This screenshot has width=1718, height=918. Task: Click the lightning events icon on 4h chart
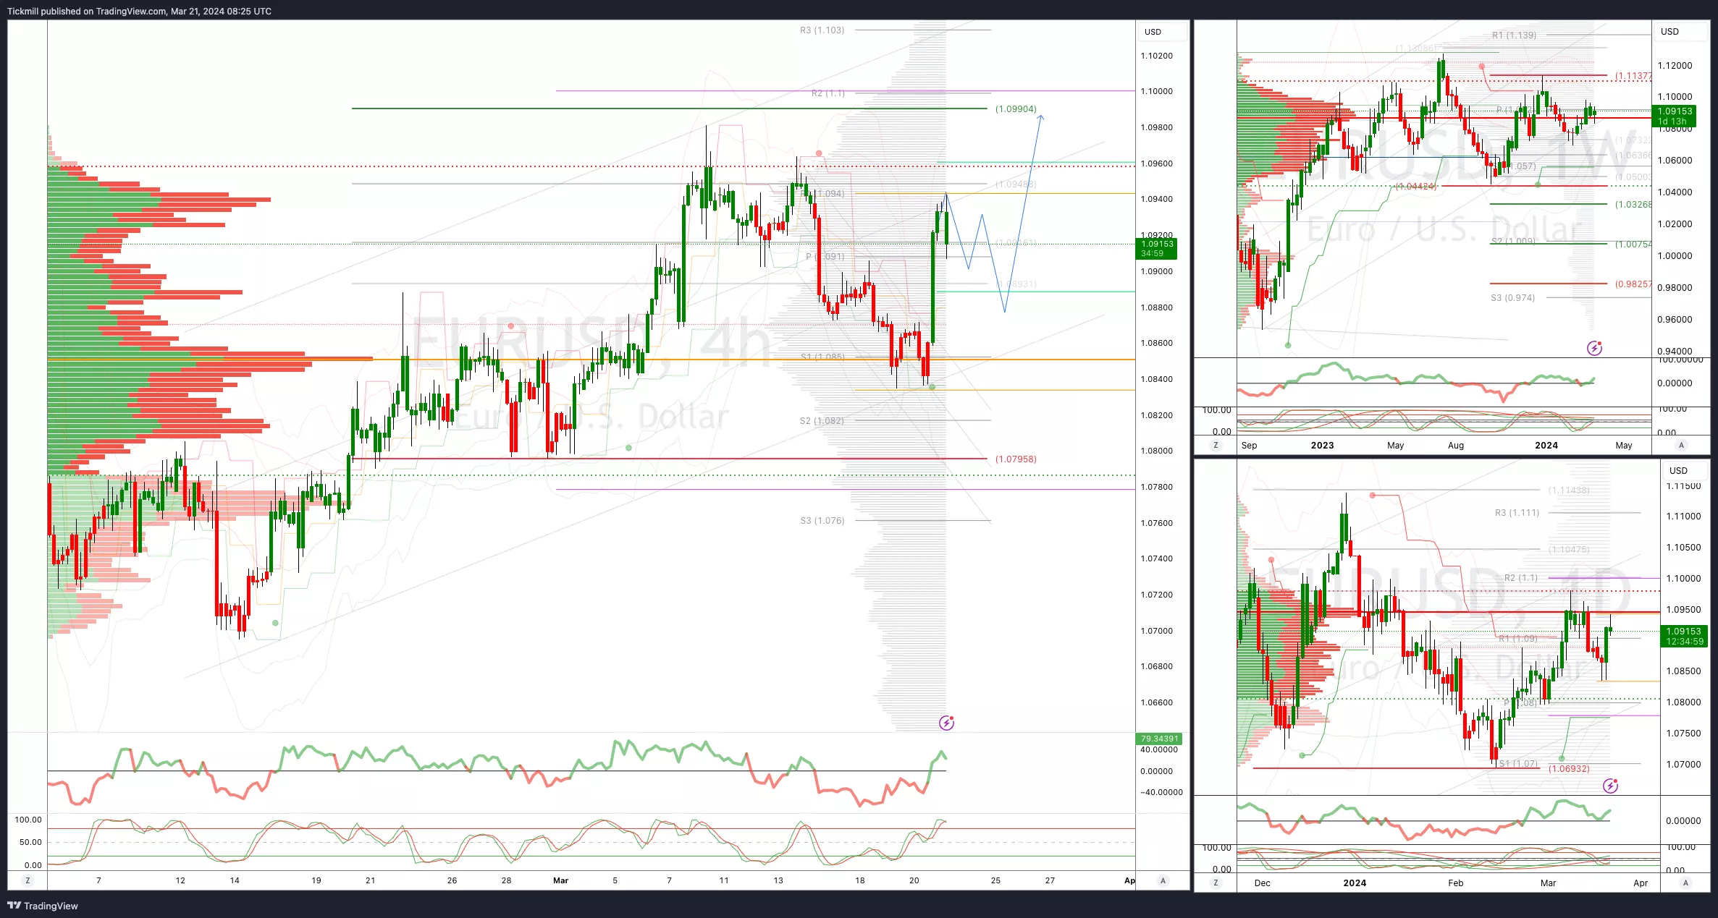click(x=946, y=723)
